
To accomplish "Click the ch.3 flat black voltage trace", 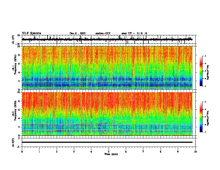I will click(107, 142).
